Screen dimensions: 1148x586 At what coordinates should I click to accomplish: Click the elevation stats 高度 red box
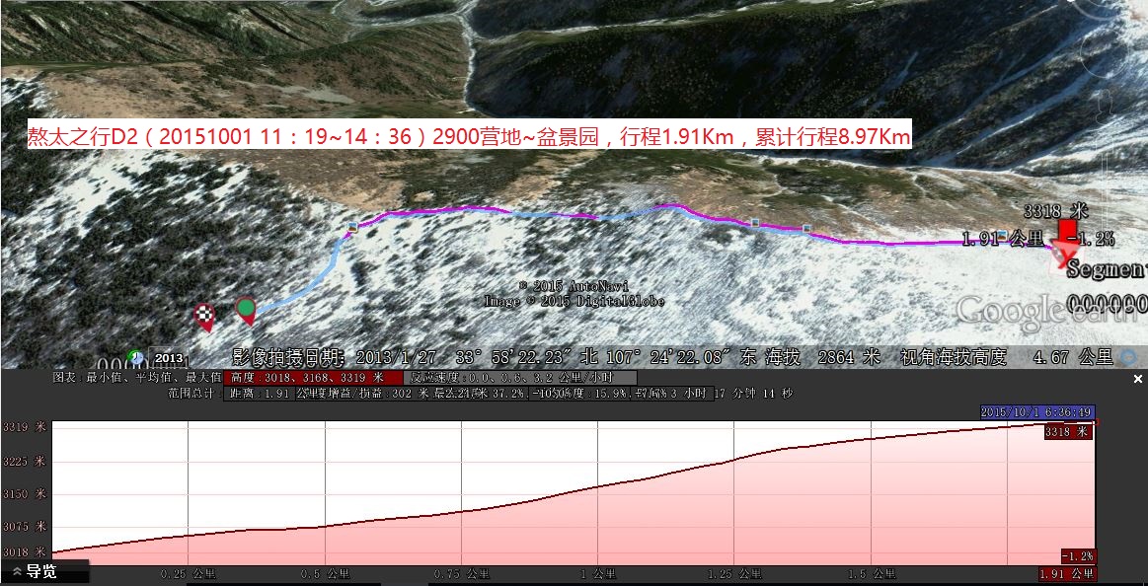314,378
